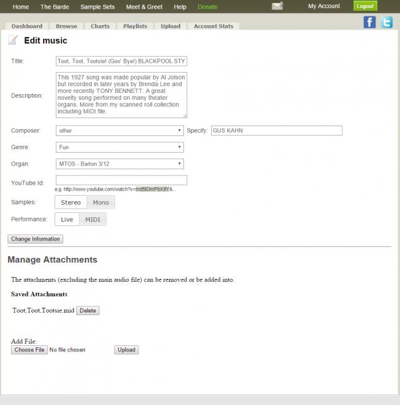Open the Account Stats tab
Viewport: 400px width, 405px height.
pos(214,26)
